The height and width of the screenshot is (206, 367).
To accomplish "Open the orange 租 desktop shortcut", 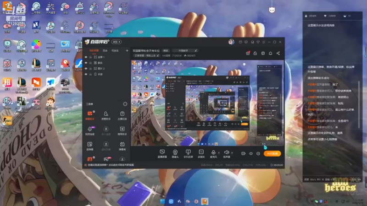I will [7, 84].
